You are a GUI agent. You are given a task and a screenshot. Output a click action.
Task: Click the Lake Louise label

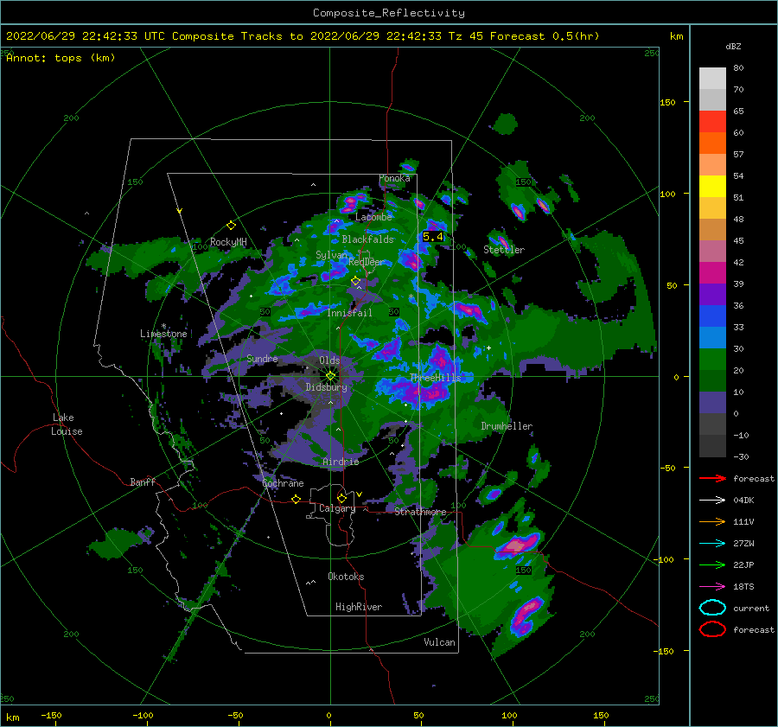point(67,424)
